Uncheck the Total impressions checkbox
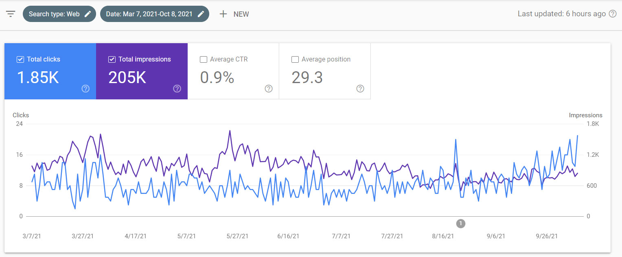 pyautogui.click(x=112, y=59)
